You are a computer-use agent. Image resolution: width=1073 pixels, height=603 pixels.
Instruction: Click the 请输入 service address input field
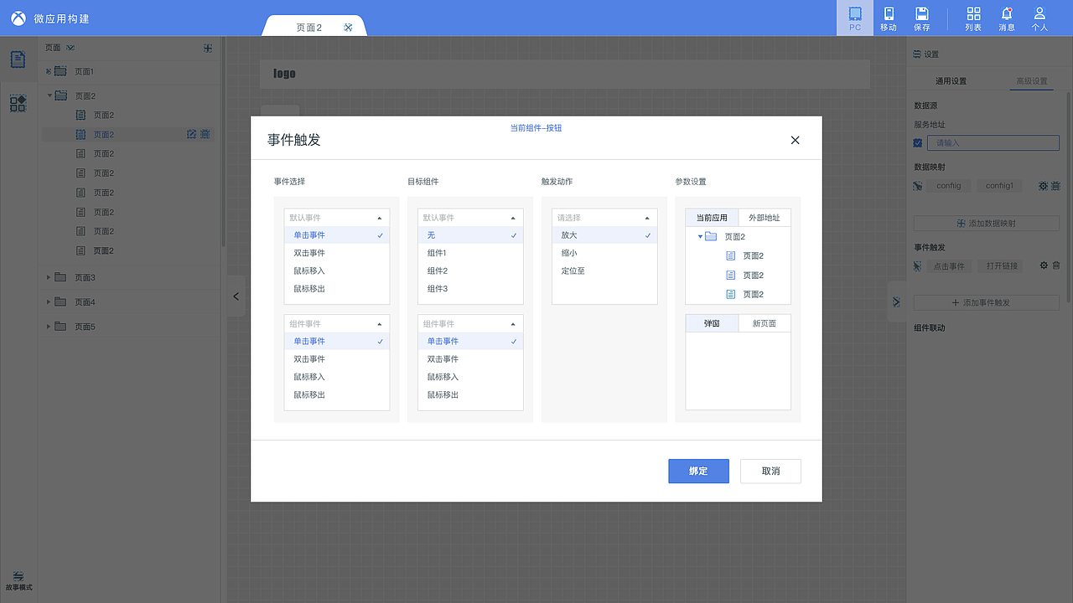coord(993,142)
